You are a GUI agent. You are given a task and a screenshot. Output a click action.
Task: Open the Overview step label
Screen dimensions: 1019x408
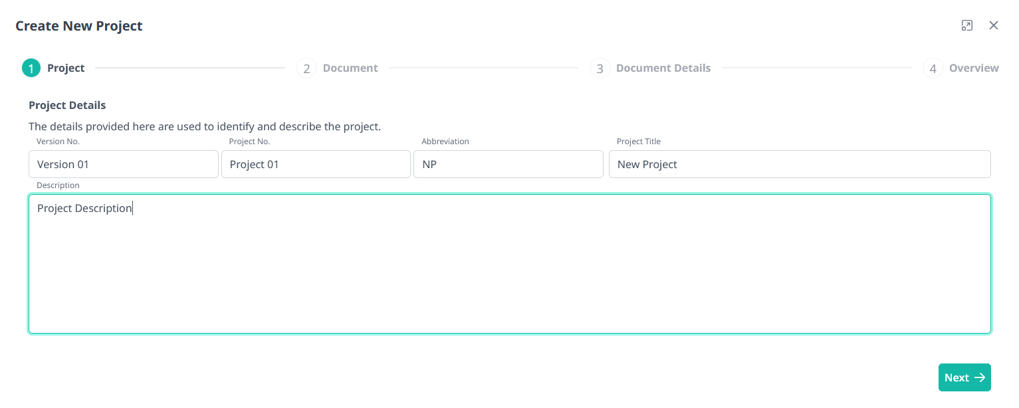click(973, 68)
